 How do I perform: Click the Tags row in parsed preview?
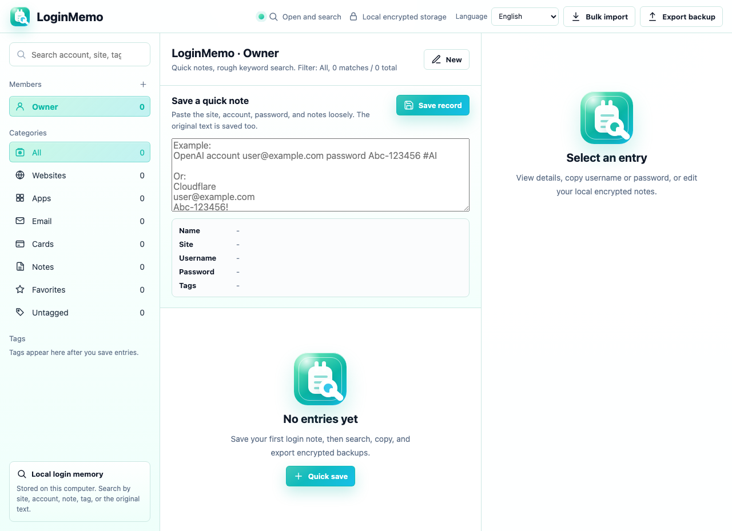(320, 285)
